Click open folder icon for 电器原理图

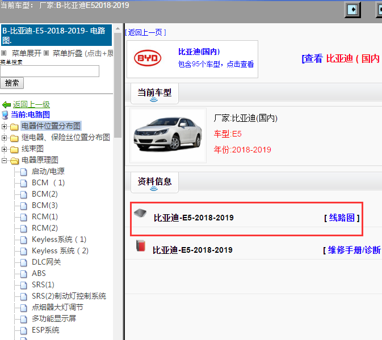(14, 161)
